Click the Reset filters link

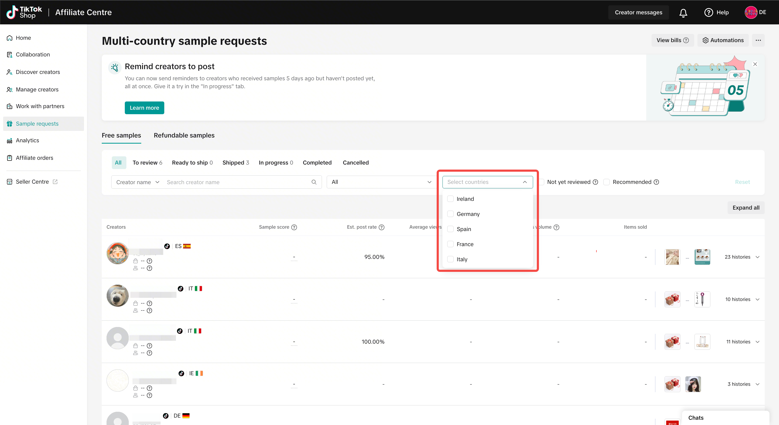click(x=742, y=182)
